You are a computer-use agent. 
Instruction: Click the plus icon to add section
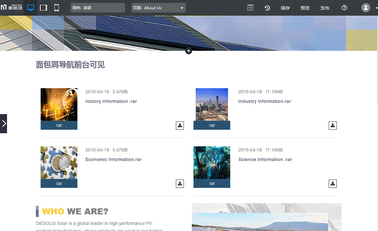pyautogui.click(x=189, y=51)
